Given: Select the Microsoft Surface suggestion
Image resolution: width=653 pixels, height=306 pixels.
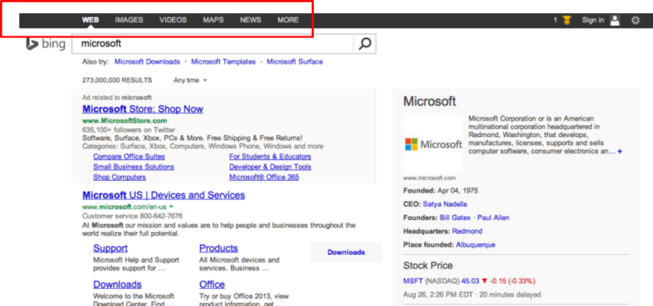Looking at the screenshot, I should [x=295, y=61].
